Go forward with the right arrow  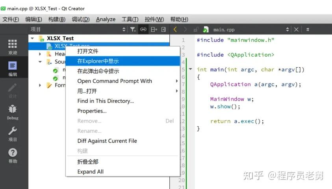(x=185, y=30)
